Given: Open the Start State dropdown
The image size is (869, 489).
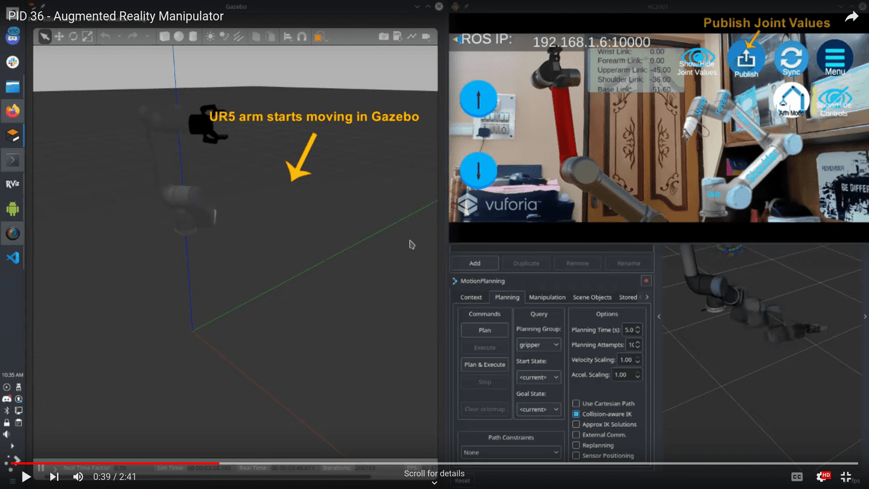Looking at the screenshot, I should click(539, 377).
